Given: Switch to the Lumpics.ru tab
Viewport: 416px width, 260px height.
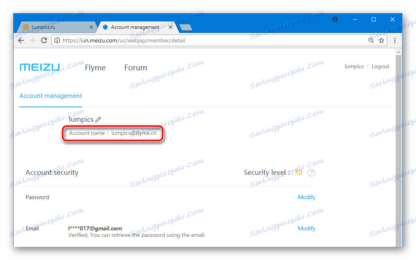Looking at the screenshot, I should point(56,27).
